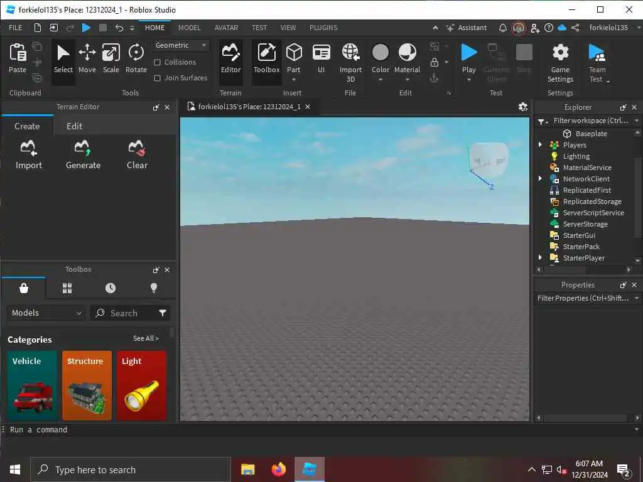Open Firefox from the taskbar
The height and width of the screenshot is (482, 643).
pos(278,469)
